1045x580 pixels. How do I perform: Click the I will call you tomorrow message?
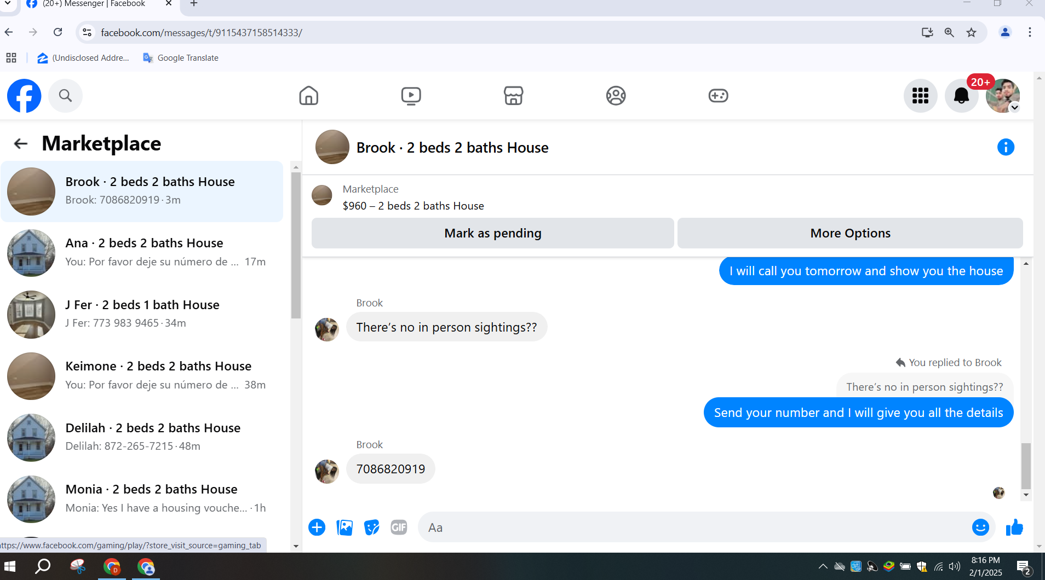tap(866, 271)
